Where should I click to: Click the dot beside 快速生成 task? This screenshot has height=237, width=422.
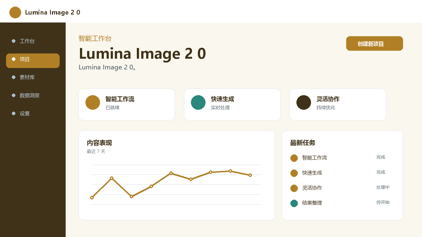click(294, 173)
